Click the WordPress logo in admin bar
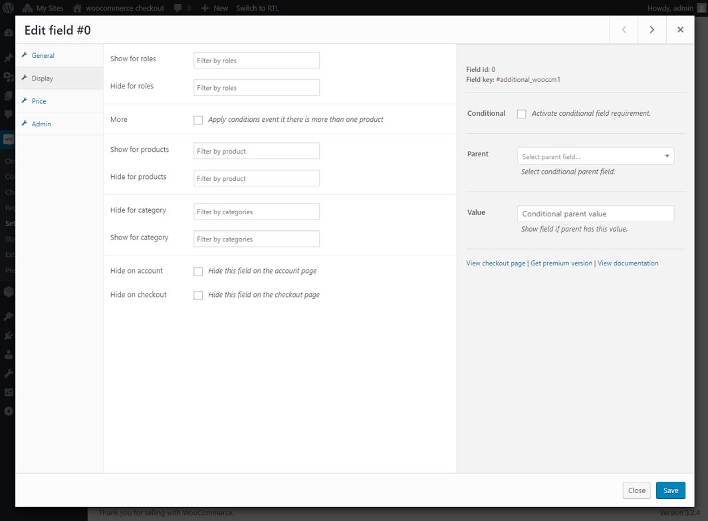The height and width of the screenshot is (521, 708). click(9, 8)
